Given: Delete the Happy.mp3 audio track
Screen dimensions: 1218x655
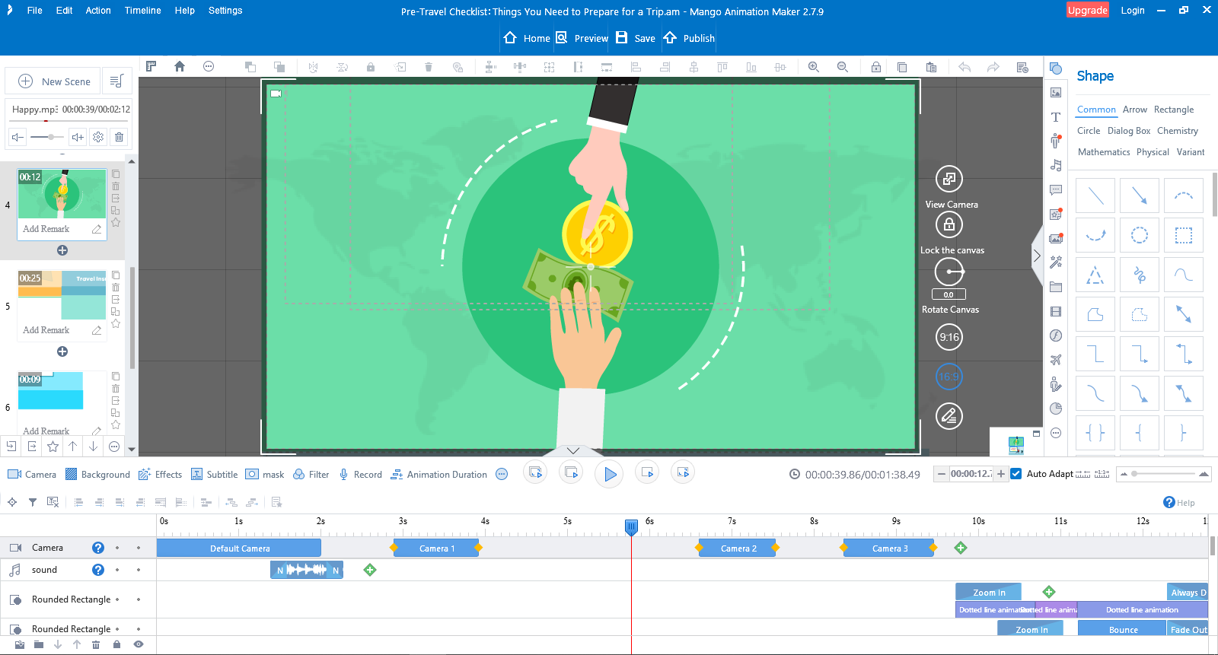Looking at the screenshot, I should (x=119, y=137).
